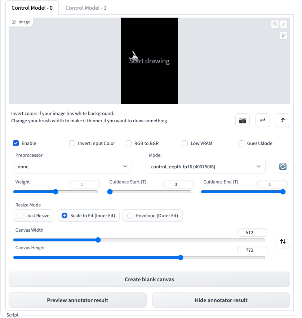
Task: Click Create blank canvas button
Action: (x=149, y=279)
